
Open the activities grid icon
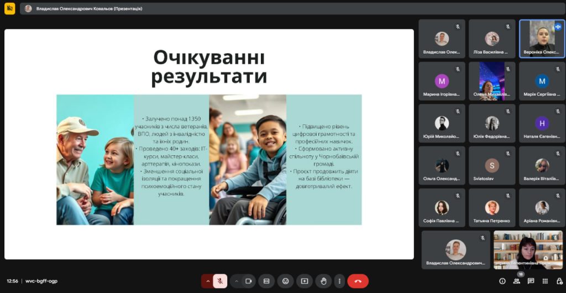544,281
